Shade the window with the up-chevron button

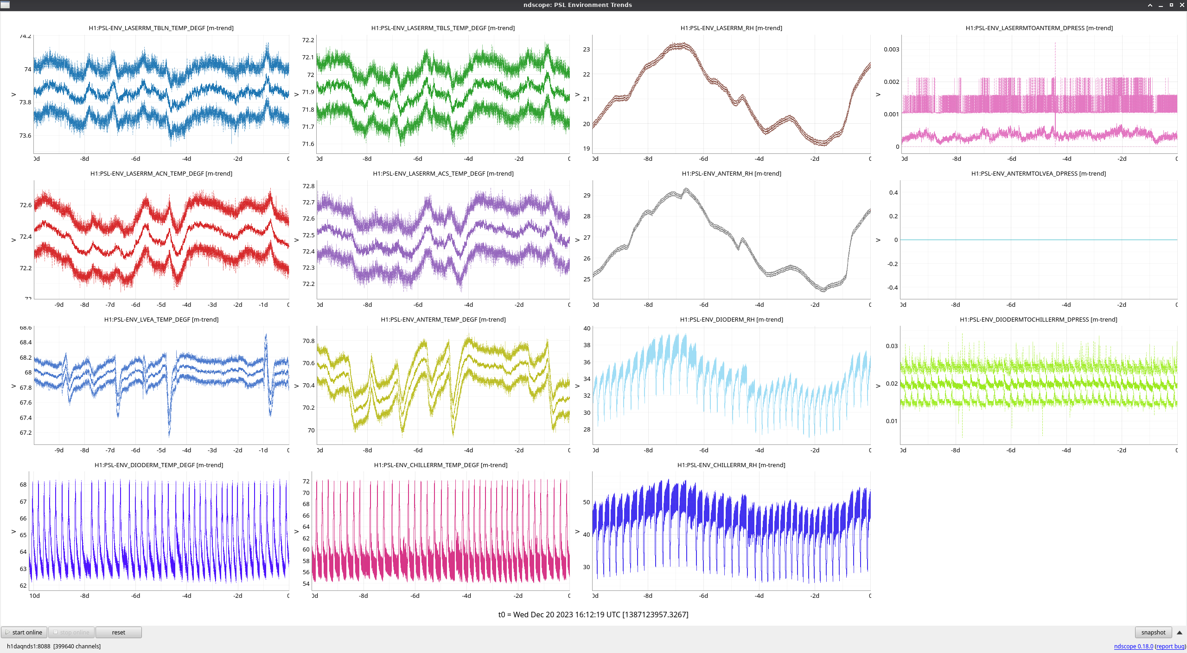point(1150,5)
